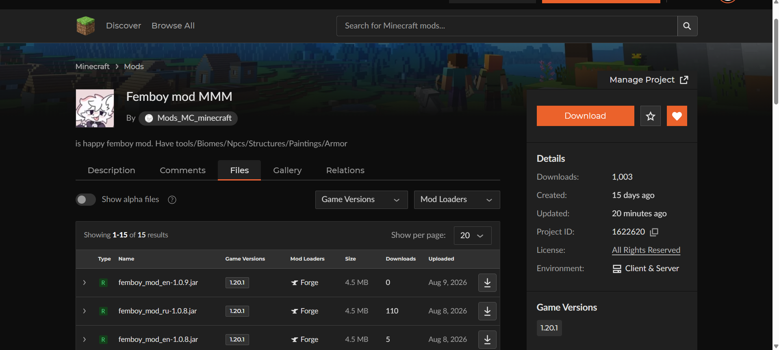This screenshot has width=779, height=350.
Task: Click the release badge of femboy_mod_en-1.0.8.jar
Action: click(x=103, y=339)
